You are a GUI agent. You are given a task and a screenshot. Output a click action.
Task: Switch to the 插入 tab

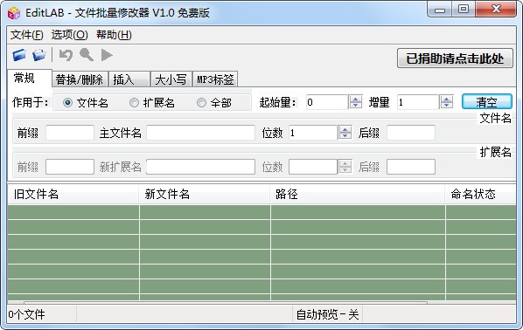[129, 79]
